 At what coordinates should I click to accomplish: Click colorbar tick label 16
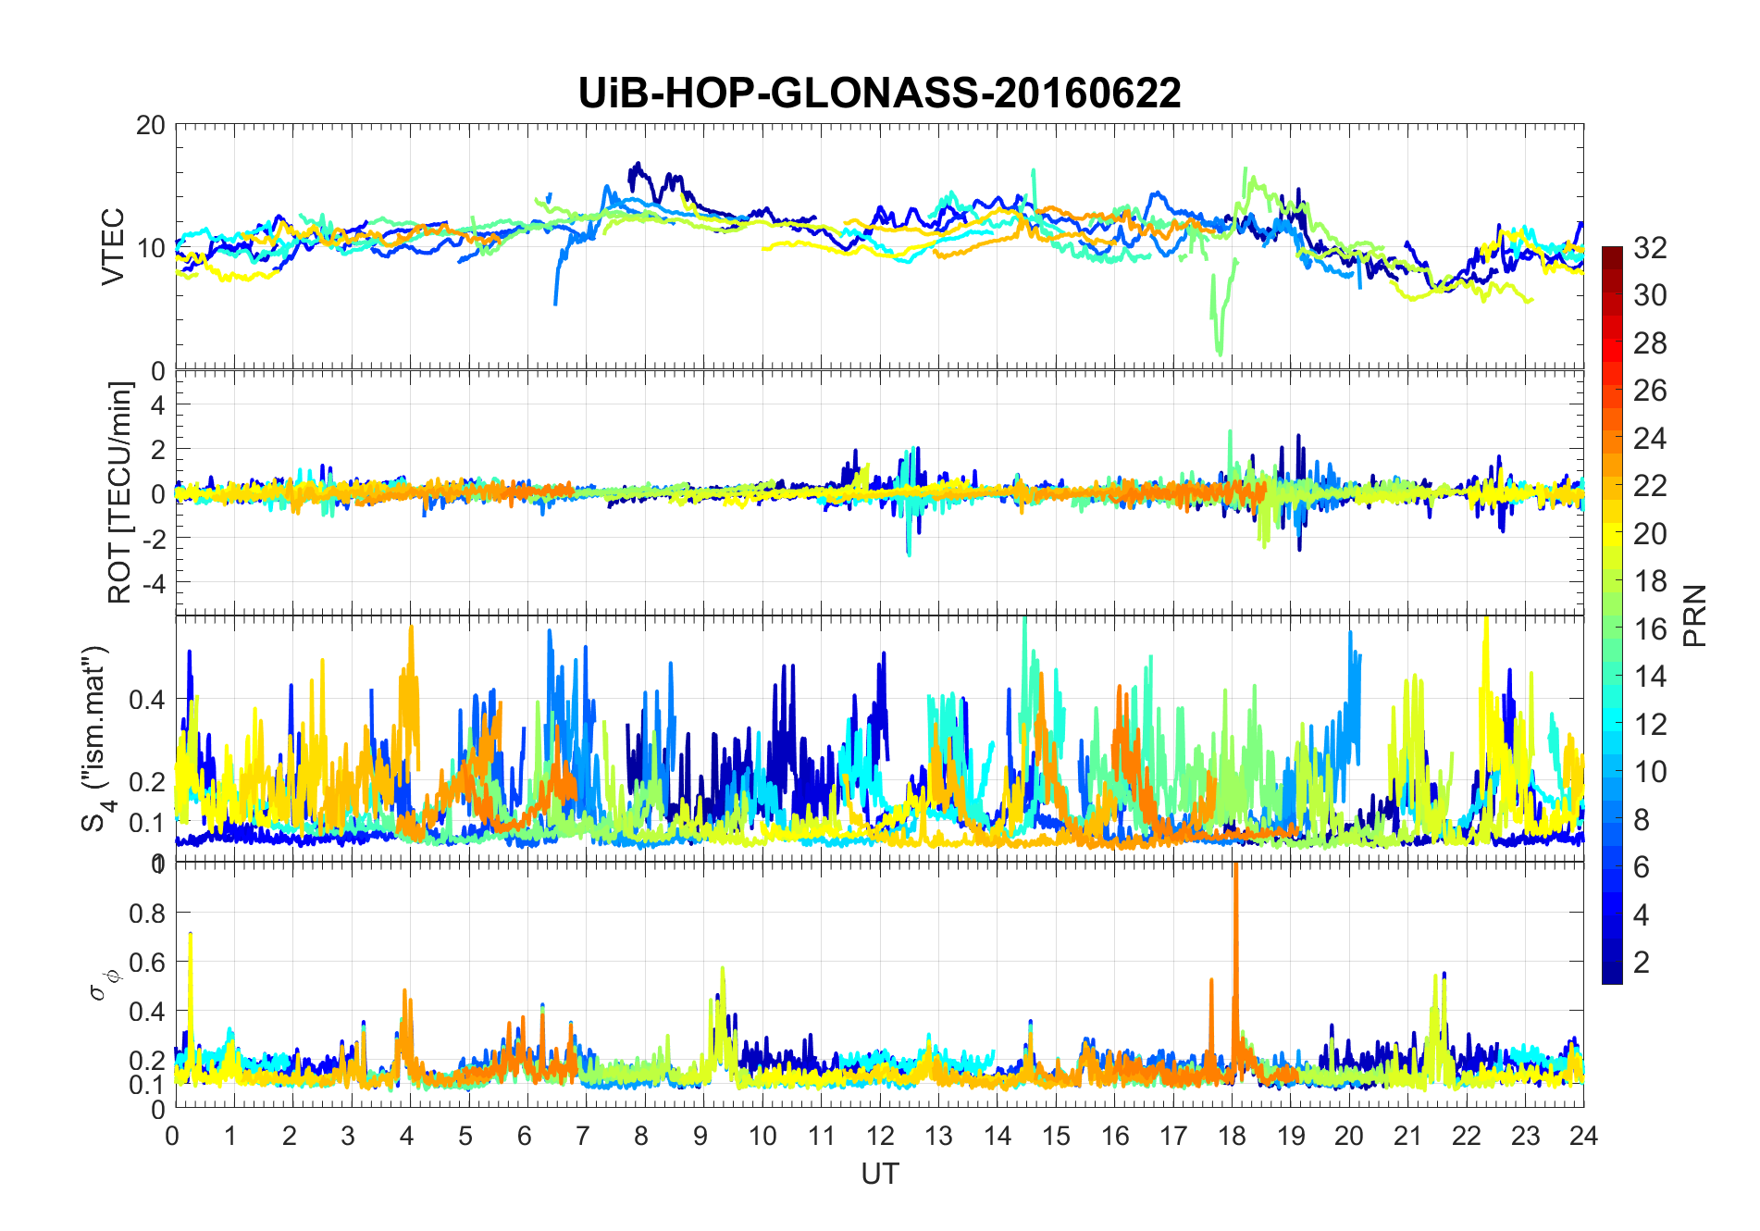(1650, 628)
